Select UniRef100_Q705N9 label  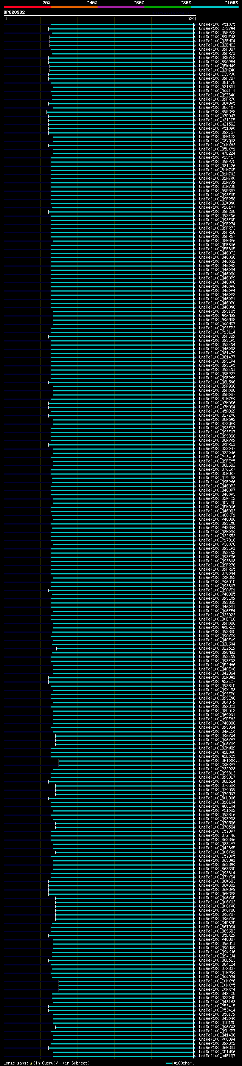(217, 790)
